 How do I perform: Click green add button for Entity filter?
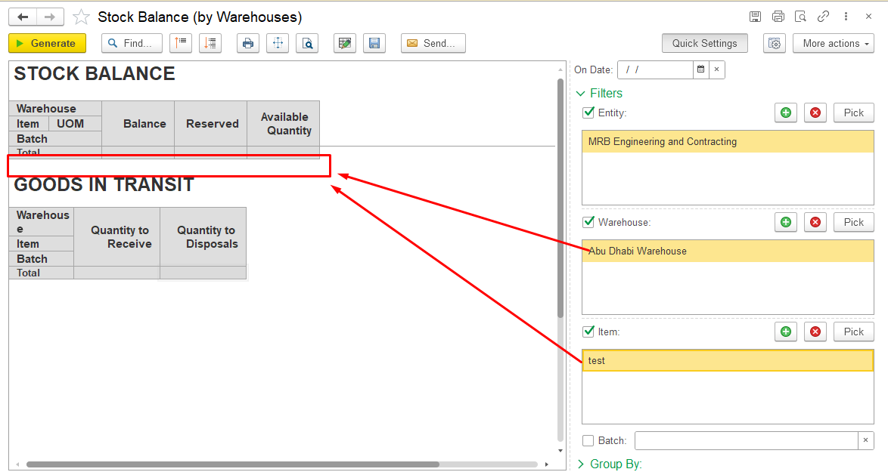786,113
